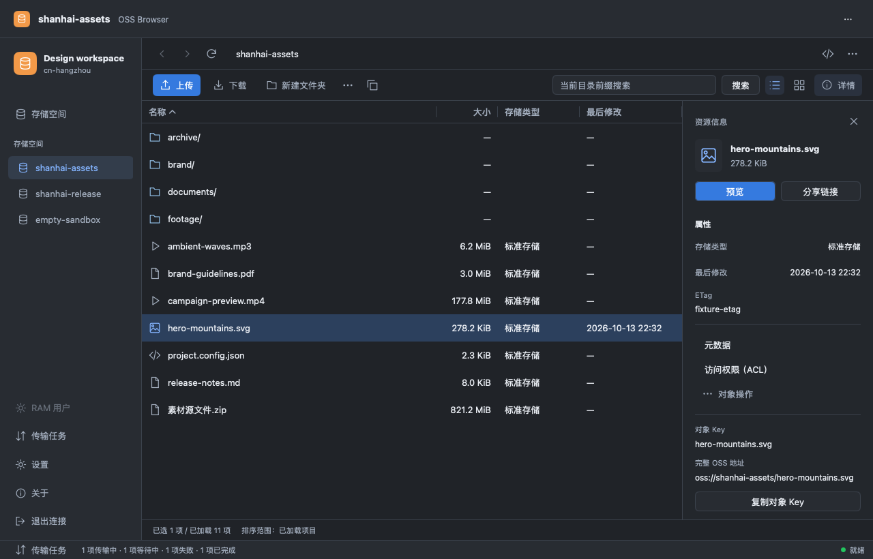Select the shanhai-assets bucket
873x559 pixels.
70,168
